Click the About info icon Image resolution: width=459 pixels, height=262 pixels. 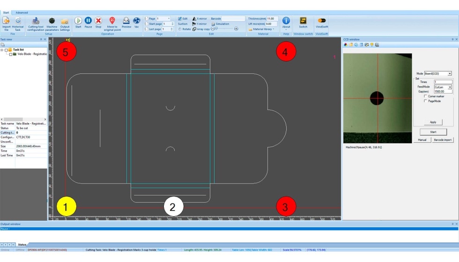coord(286,21)
